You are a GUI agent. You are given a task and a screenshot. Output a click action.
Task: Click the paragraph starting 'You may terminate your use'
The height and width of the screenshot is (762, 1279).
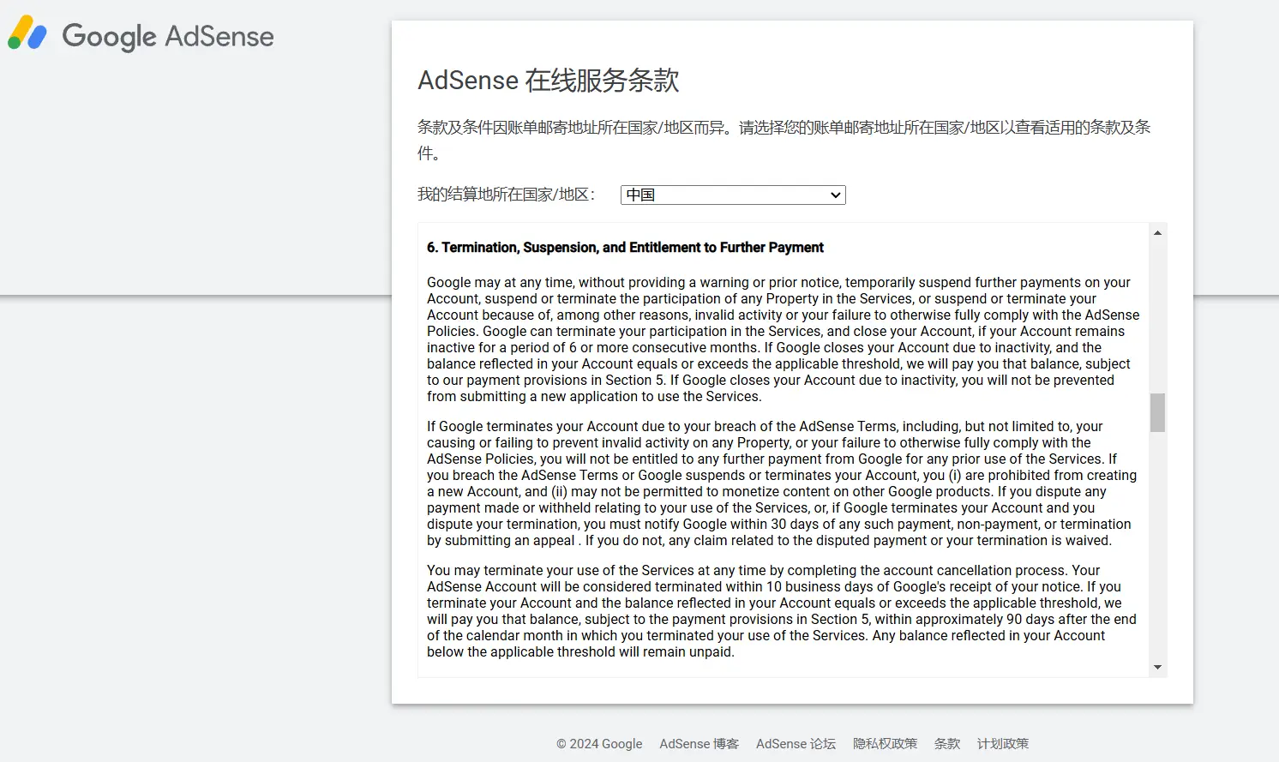point(782,611)
